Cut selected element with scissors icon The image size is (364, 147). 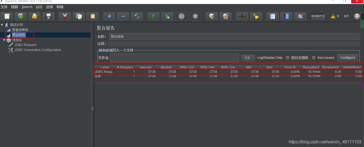pos(65,16)
